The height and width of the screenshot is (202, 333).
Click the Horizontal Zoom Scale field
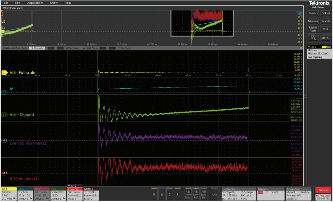point(38,48)
